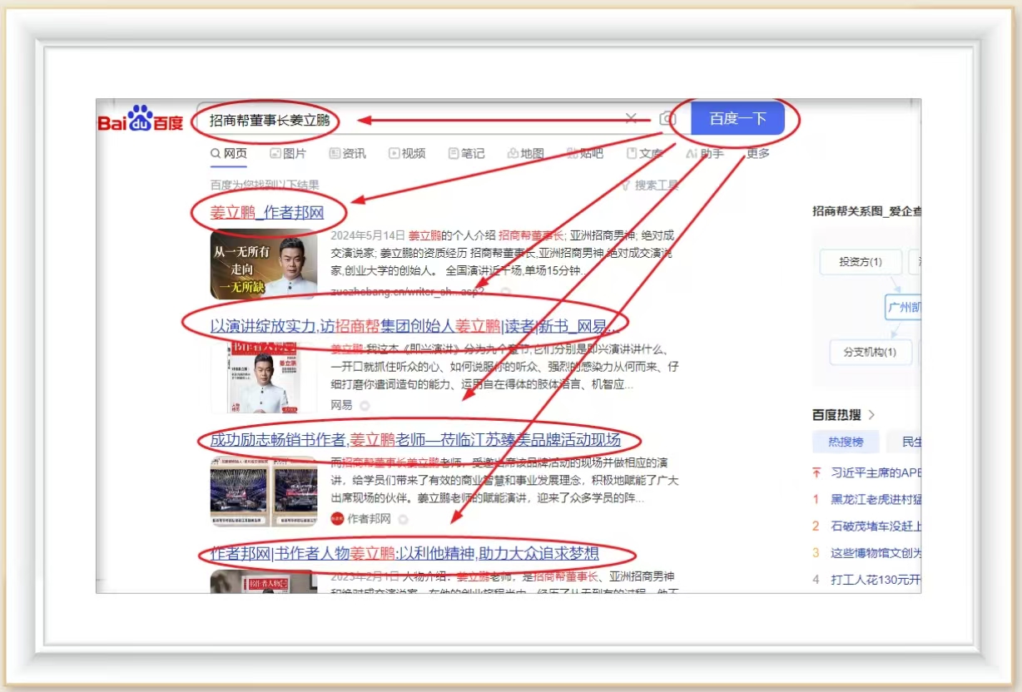Switch to the 资讯 news tab
This screenshot has width=1022, height=692.
pos(347,154)
